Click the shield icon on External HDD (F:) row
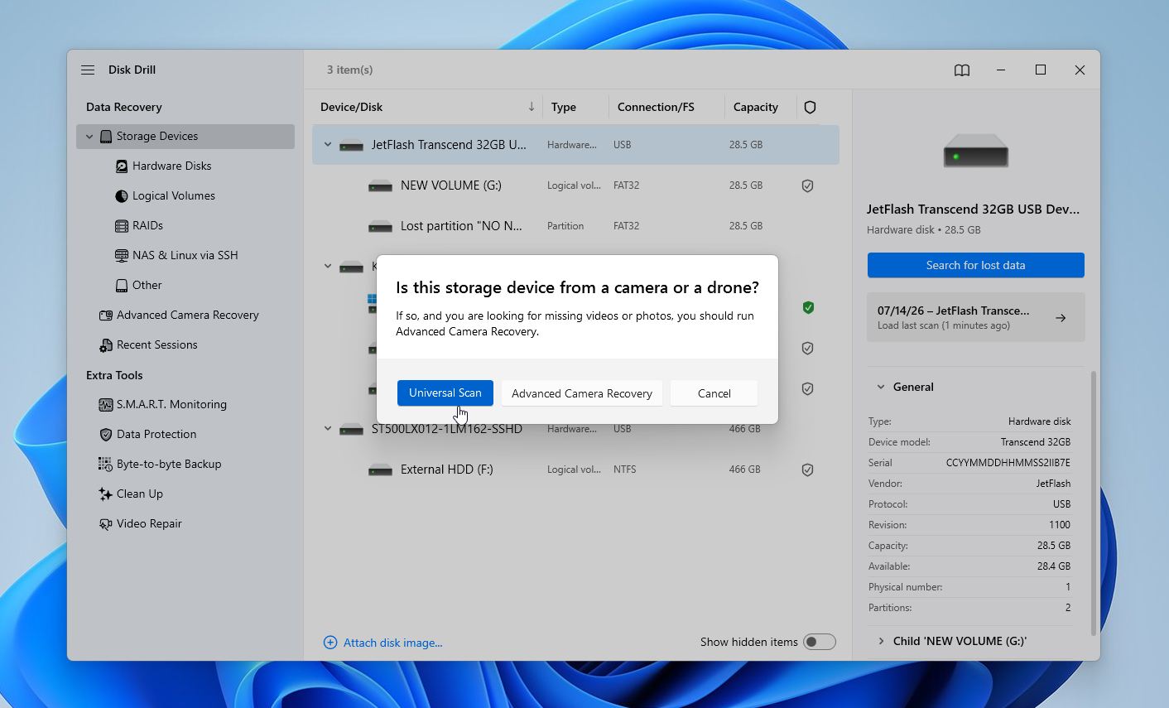This screenshot has width=1169, height=708. (x=807, y=470)
